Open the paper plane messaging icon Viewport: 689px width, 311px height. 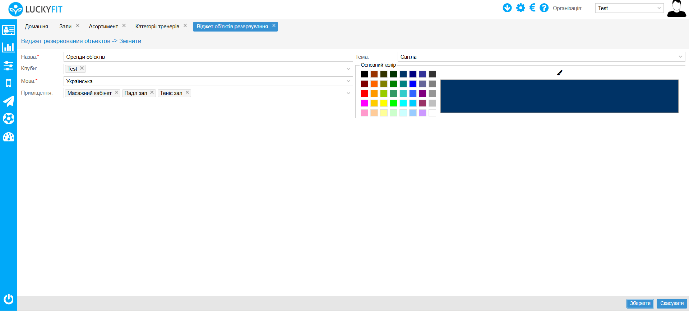(8, 101)
